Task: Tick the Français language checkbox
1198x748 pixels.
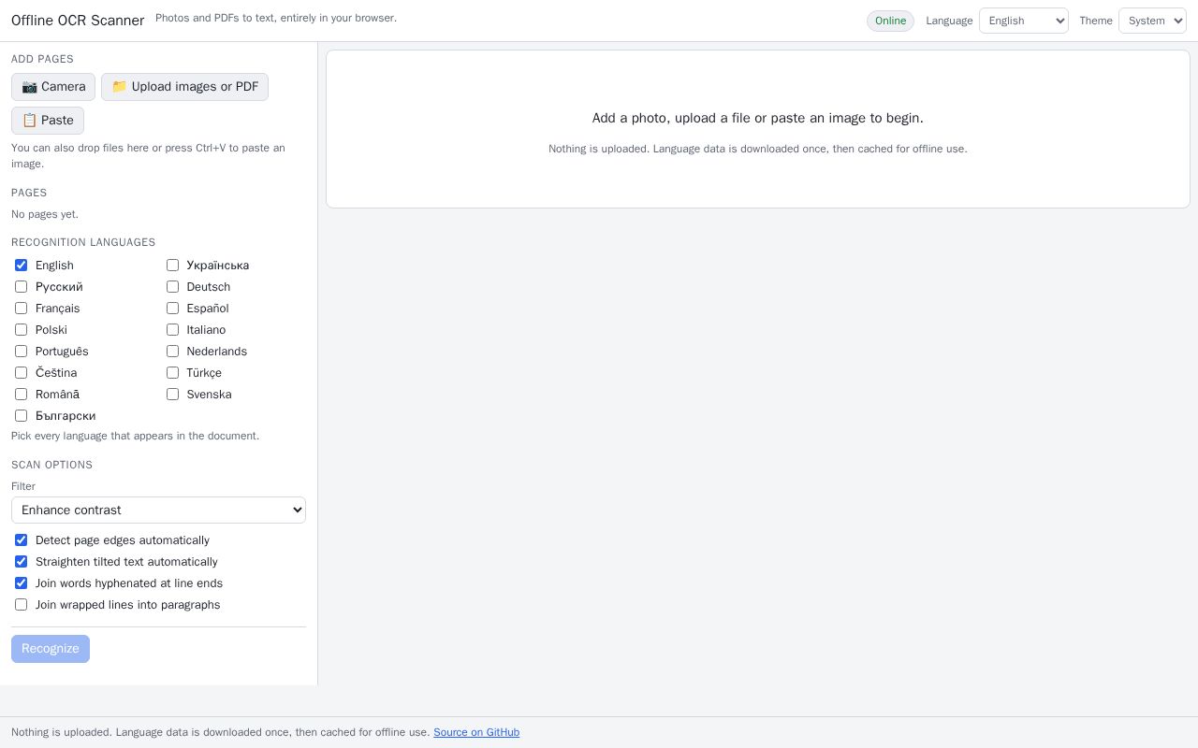Action: click(21, 309)
